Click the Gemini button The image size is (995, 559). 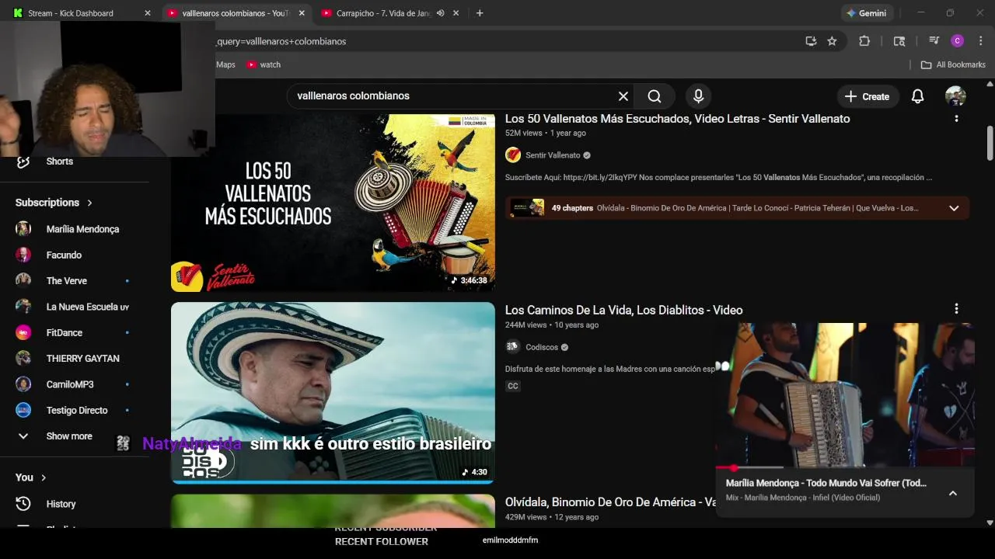[x=866, y=13]
